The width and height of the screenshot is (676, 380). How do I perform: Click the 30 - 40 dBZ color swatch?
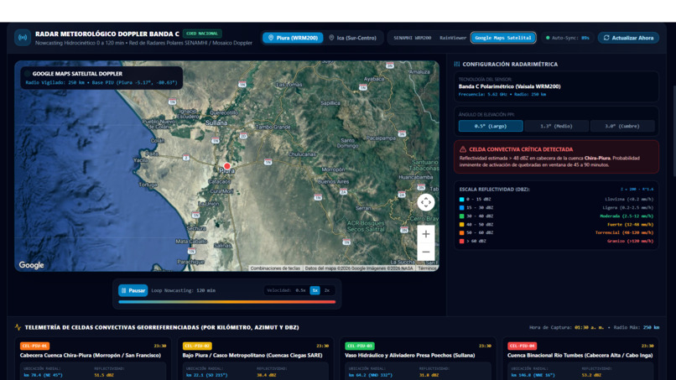pyautogui.click(x=462, y=216)
